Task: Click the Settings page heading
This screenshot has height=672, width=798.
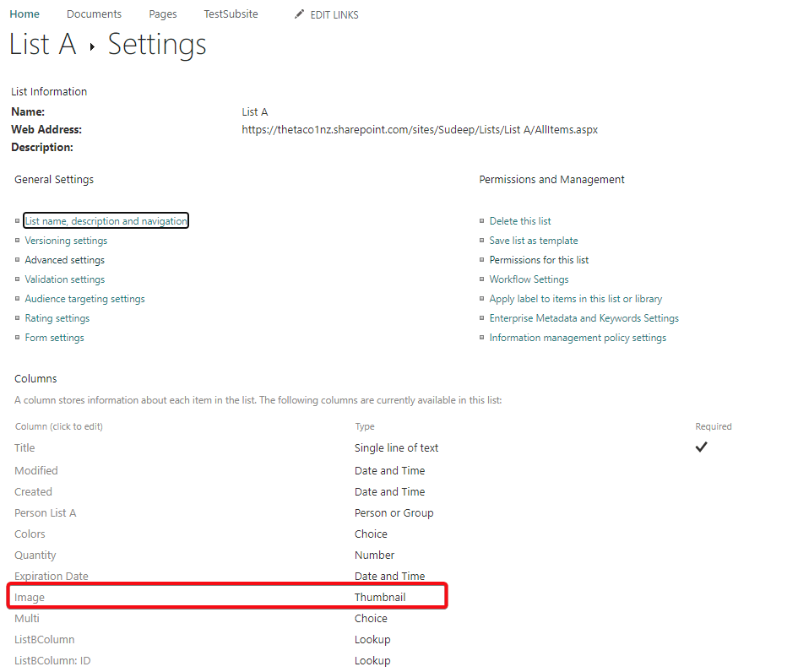Action: point(157,45)
